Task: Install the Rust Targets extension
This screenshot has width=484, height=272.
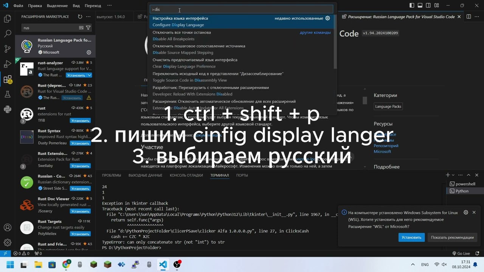Action: pyautogui.click(x=80, y=234)
